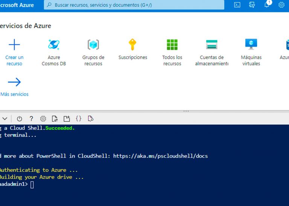The height and width of the screenshot is (206, 289).
Task: Open the Directories and subscriptions filter
Action: point(252,5)
